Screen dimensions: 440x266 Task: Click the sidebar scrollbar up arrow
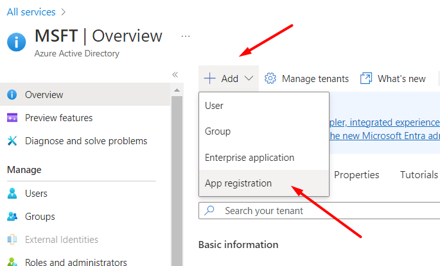coord(177,90)
